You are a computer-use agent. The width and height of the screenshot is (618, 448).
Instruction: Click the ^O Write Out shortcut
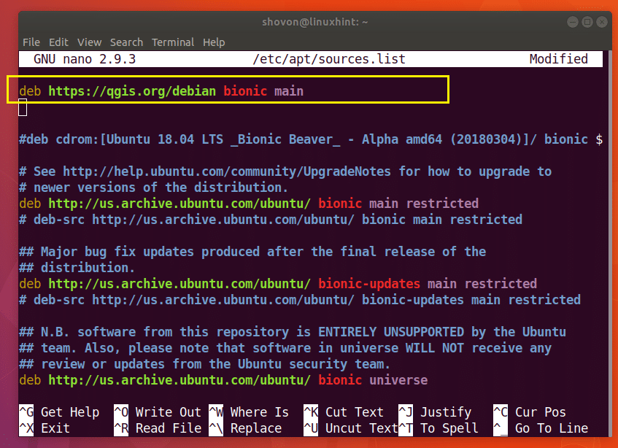(x=158, y=412)
